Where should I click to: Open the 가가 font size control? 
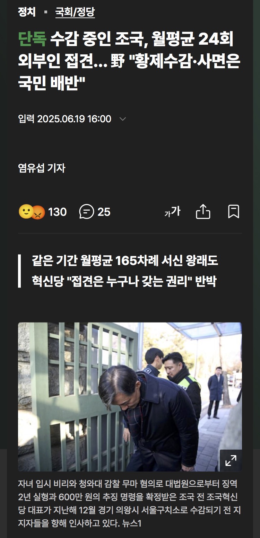pyautogui.click(x=172, y=211)
